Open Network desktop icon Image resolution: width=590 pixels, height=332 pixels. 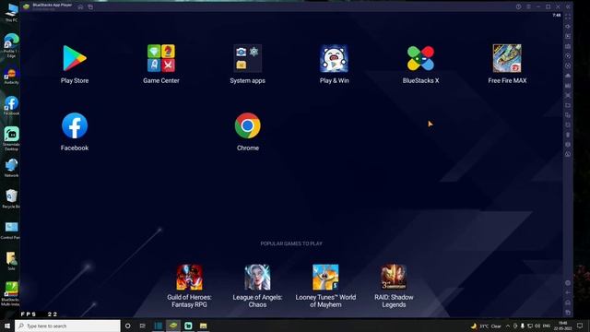pyautogui.click(x=11, y=168)
